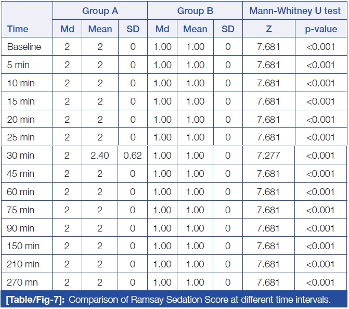Select the 5 min row label
The width and height of the screenshot is (349, 309).
coord(19,66)
